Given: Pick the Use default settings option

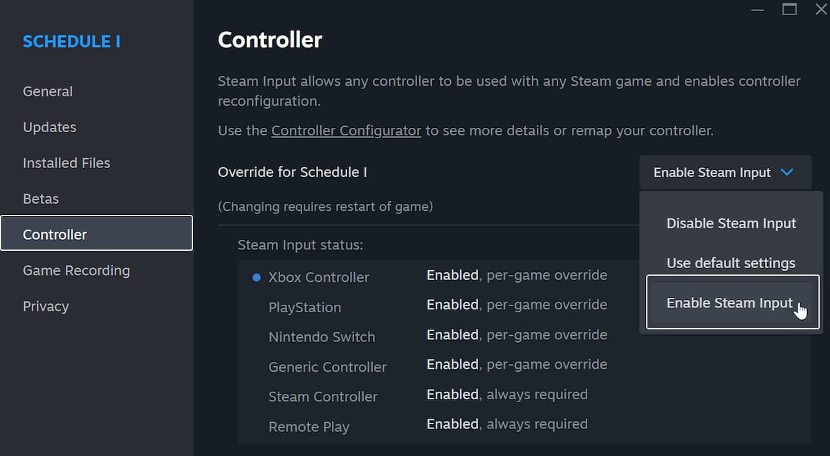Looking at the screenshot, I should click(x=730, y=263).
